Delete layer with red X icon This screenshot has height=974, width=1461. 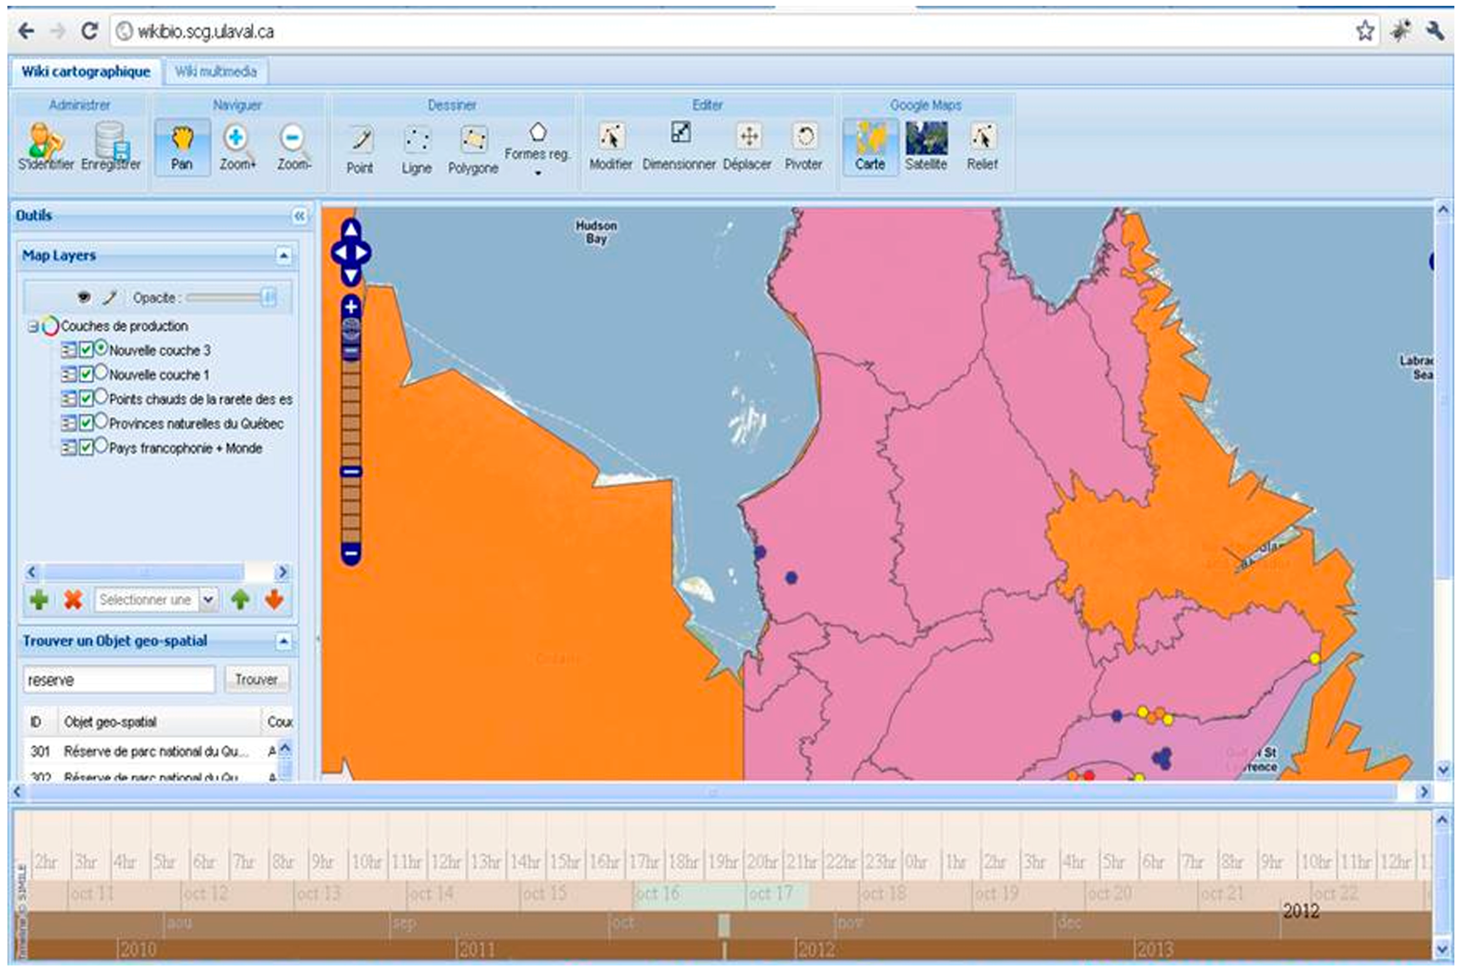[x=73, y=599]
